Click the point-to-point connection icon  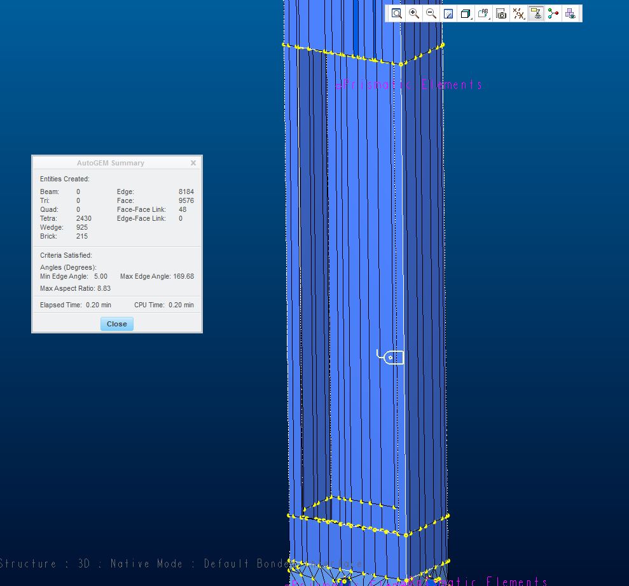tap(553, 13)
